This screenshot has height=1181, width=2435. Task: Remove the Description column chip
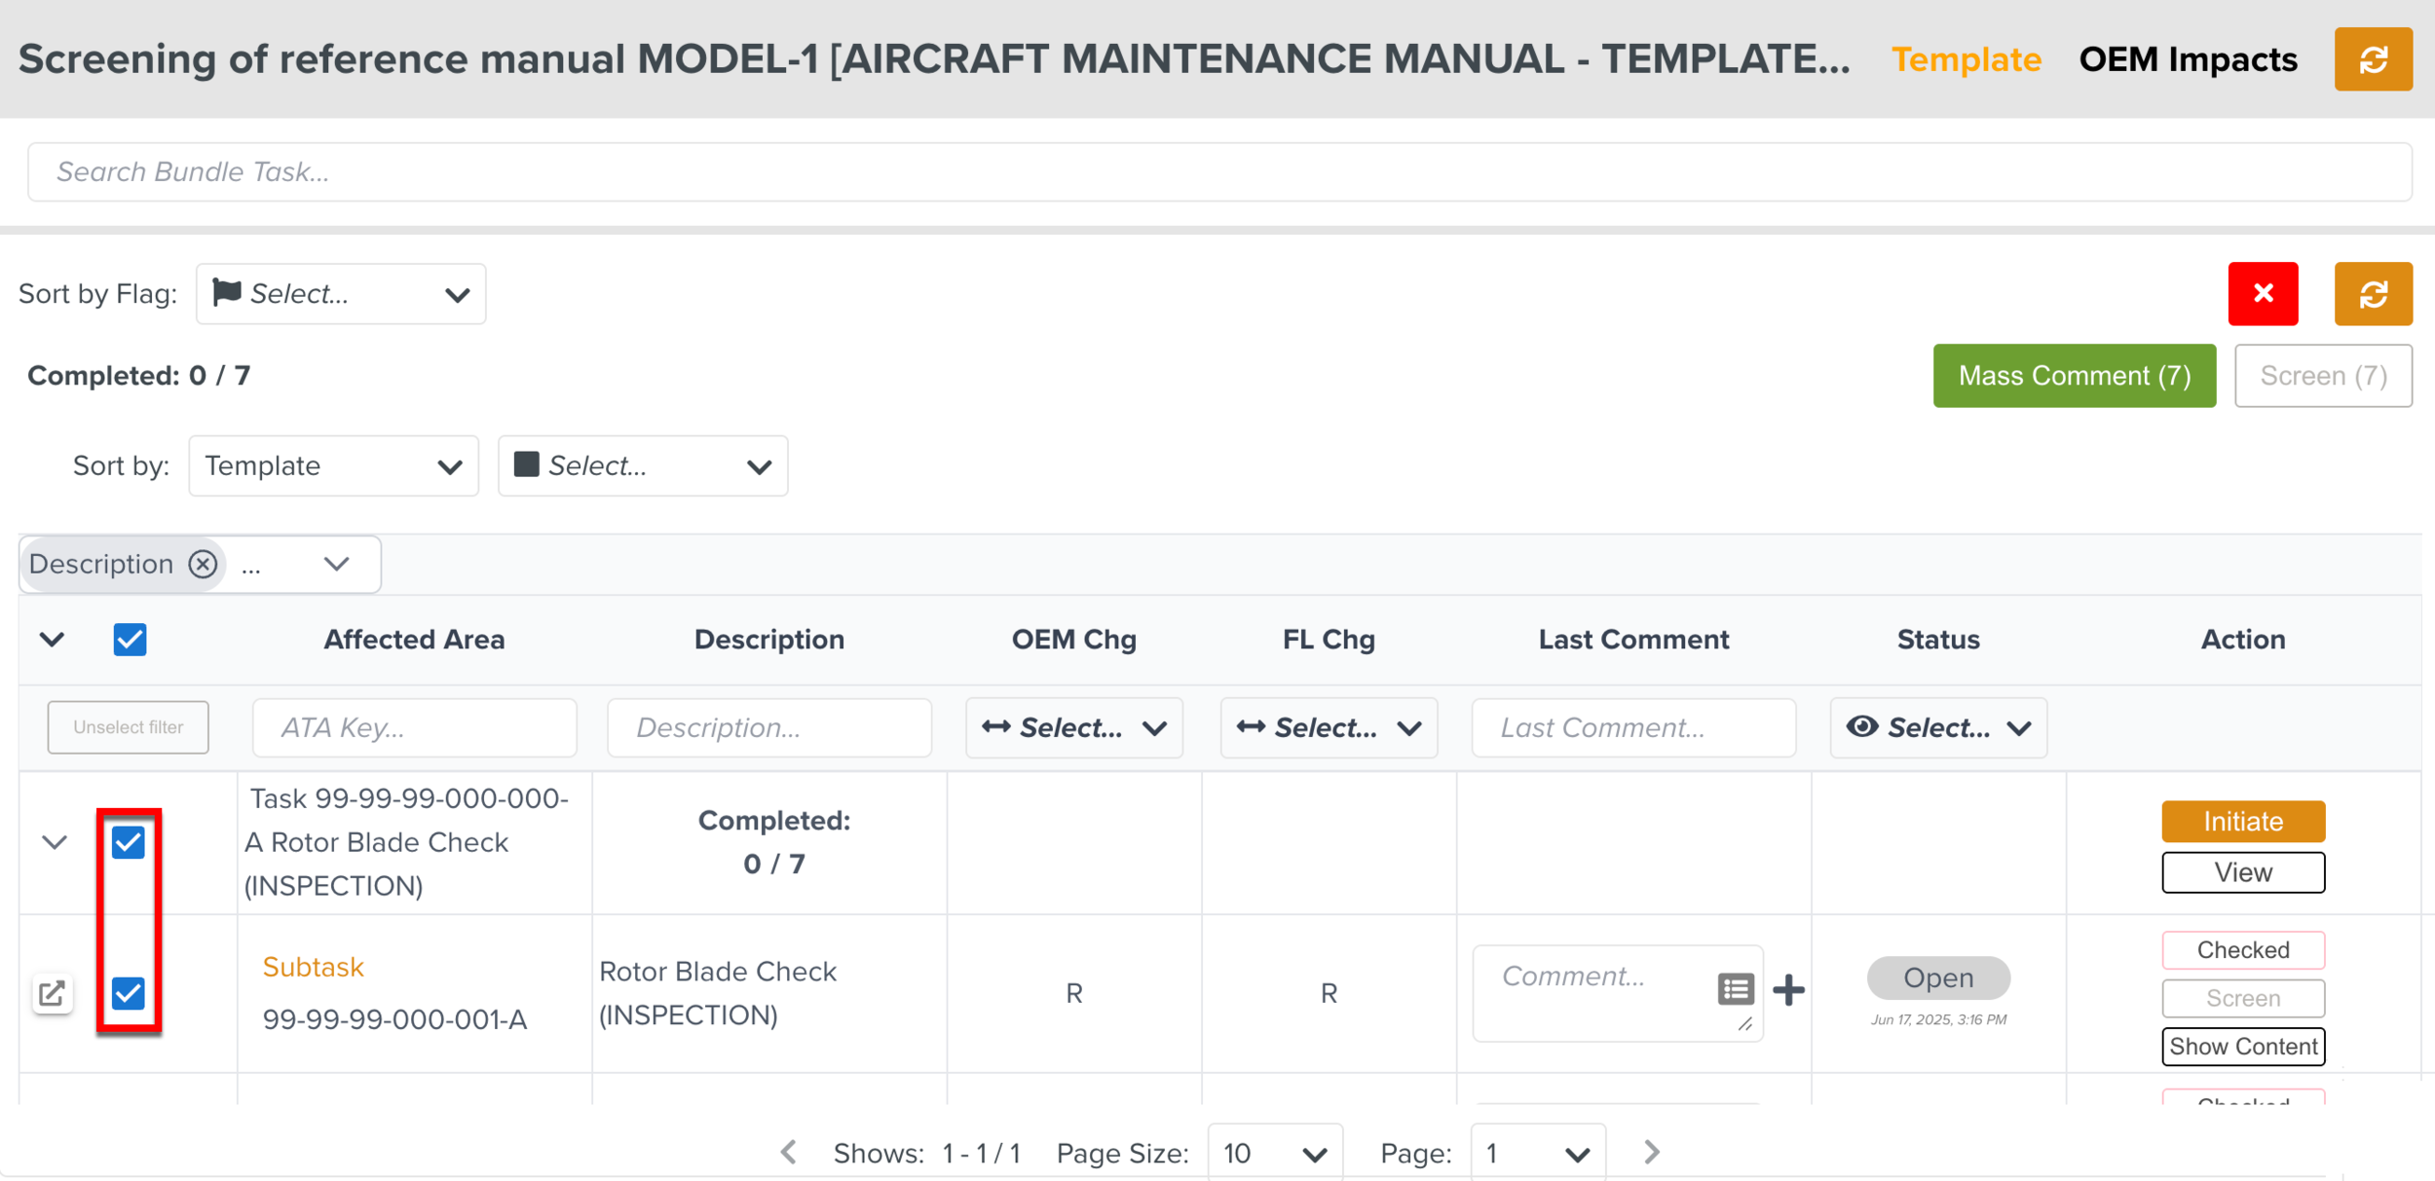pos(203,564)
